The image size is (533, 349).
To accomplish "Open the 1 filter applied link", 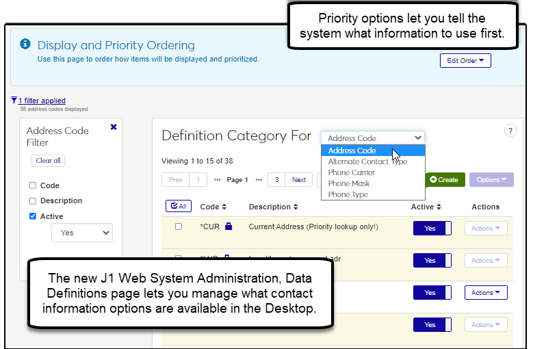I will pos(42,101).
